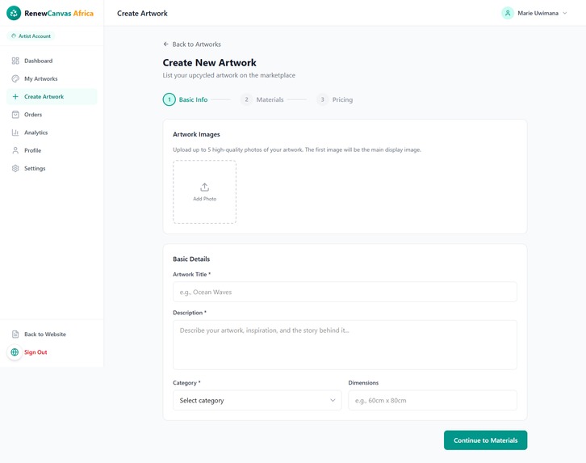Click the upload arrow icon in Add Photo
The height and width of the screenshot is (463, 586).
(204, 187)
